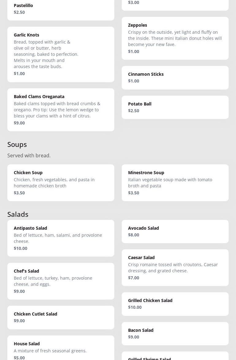Click the Salads section heading
Screen dimensions: 236x360
[x=18, y=214]
